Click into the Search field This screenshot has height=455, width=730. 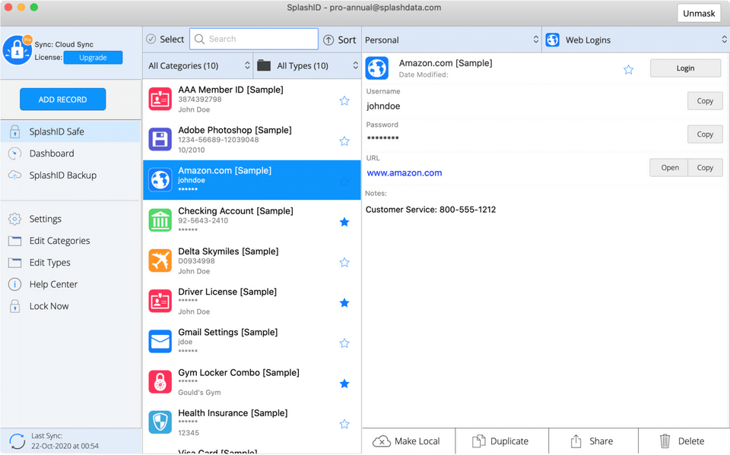pyautogui.click(x=254, y=39)
